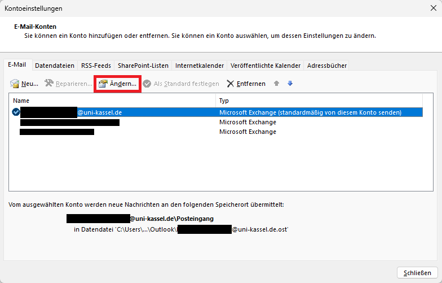Move account up with gray arrow
Screen dimensions: 442x283
[276, 84]
